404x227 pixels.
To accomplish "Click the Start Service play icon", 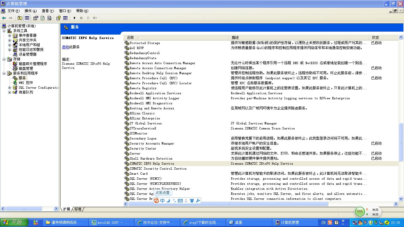I will (75, 18).
